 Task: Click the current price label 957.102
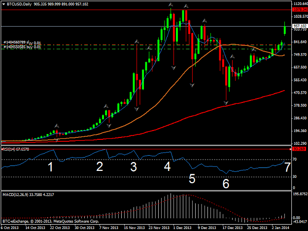pyautogui.click(x=300, y=26)
